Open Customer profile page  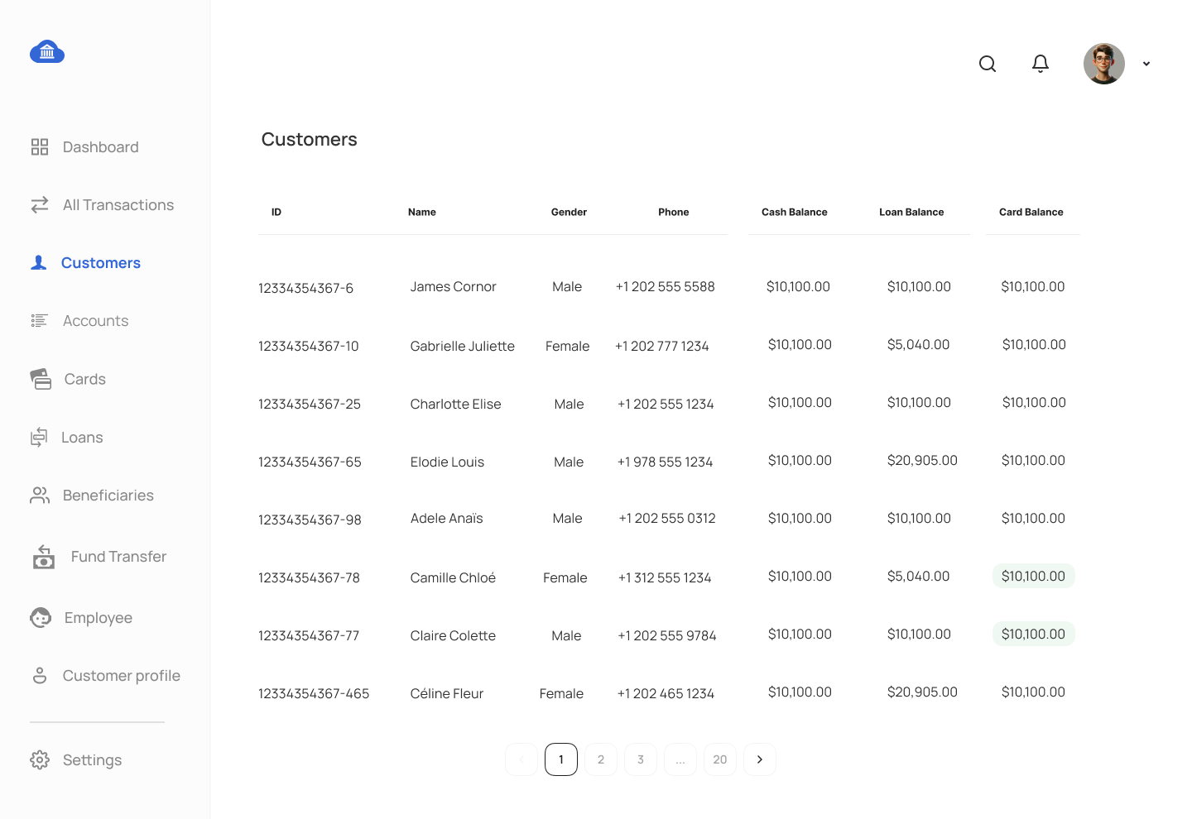(121, 676)
